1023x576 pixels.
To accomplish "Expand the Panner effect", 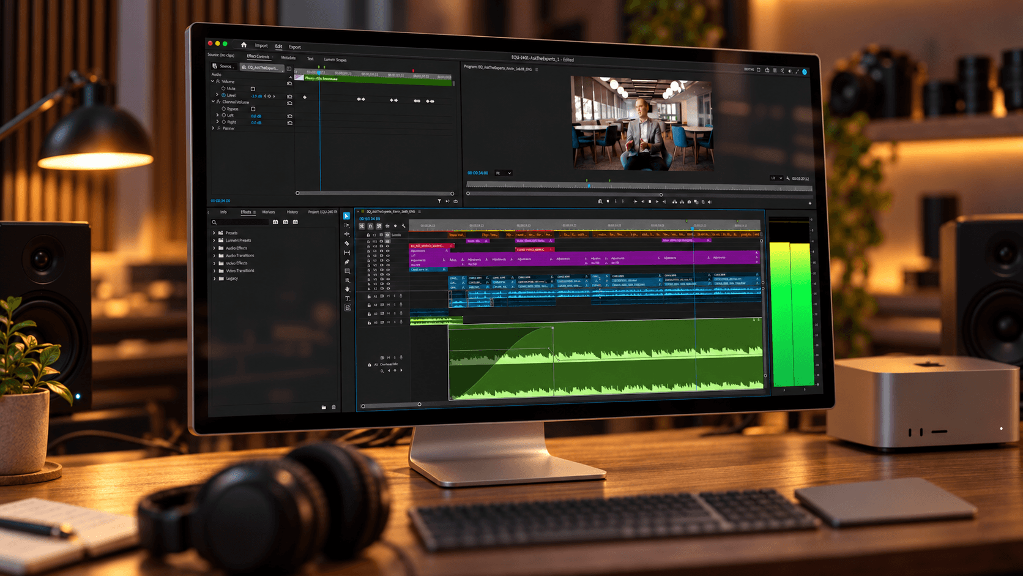I will [213, 128].
